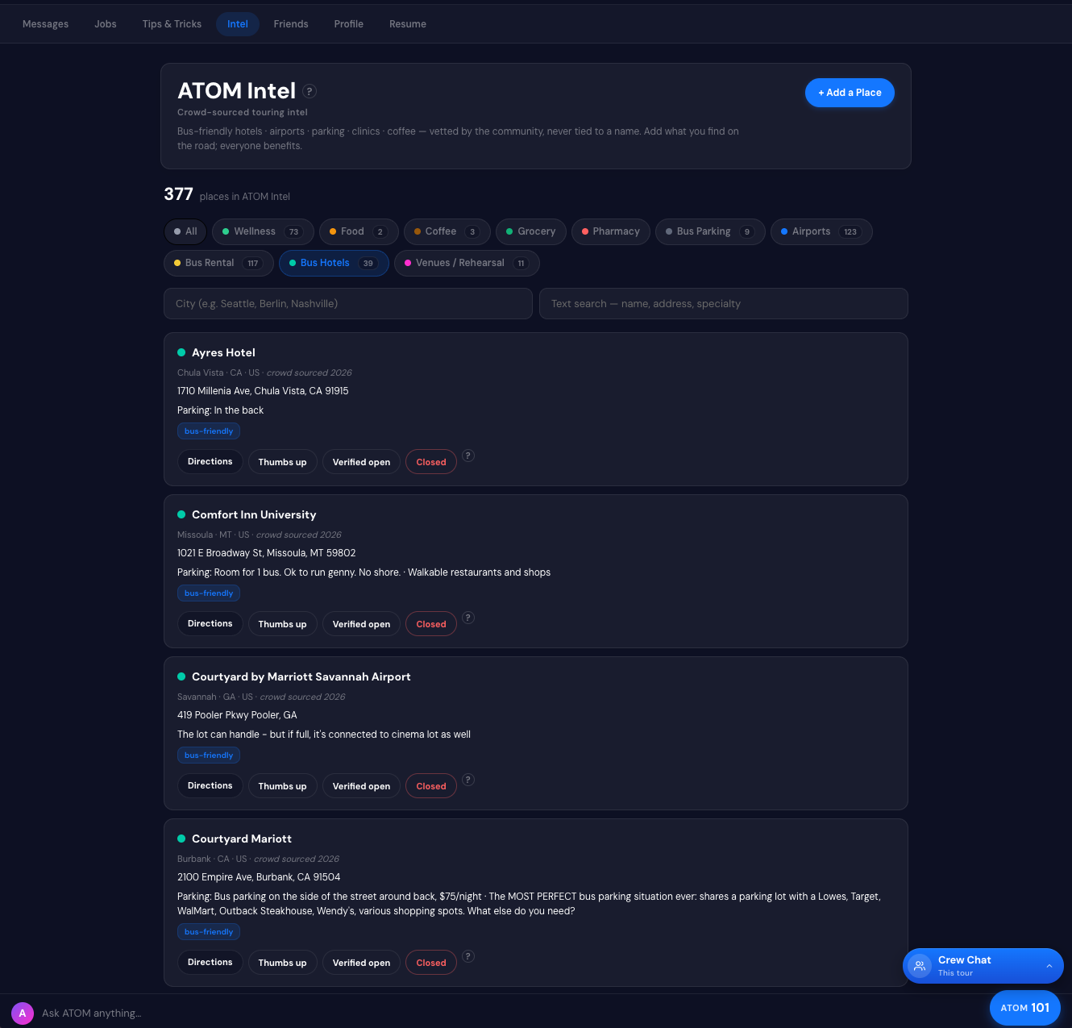Click bus-friendly tag on Ayres Hotel
Viewport: 1072px width, 1028px height.
point(209,431)
